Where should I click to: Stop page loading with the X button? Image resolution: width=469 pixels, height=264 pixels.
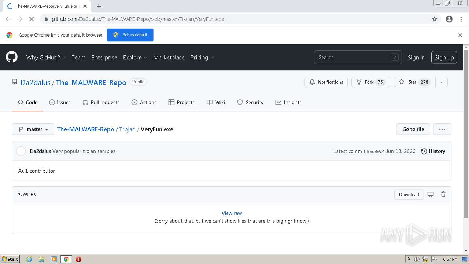32,19
